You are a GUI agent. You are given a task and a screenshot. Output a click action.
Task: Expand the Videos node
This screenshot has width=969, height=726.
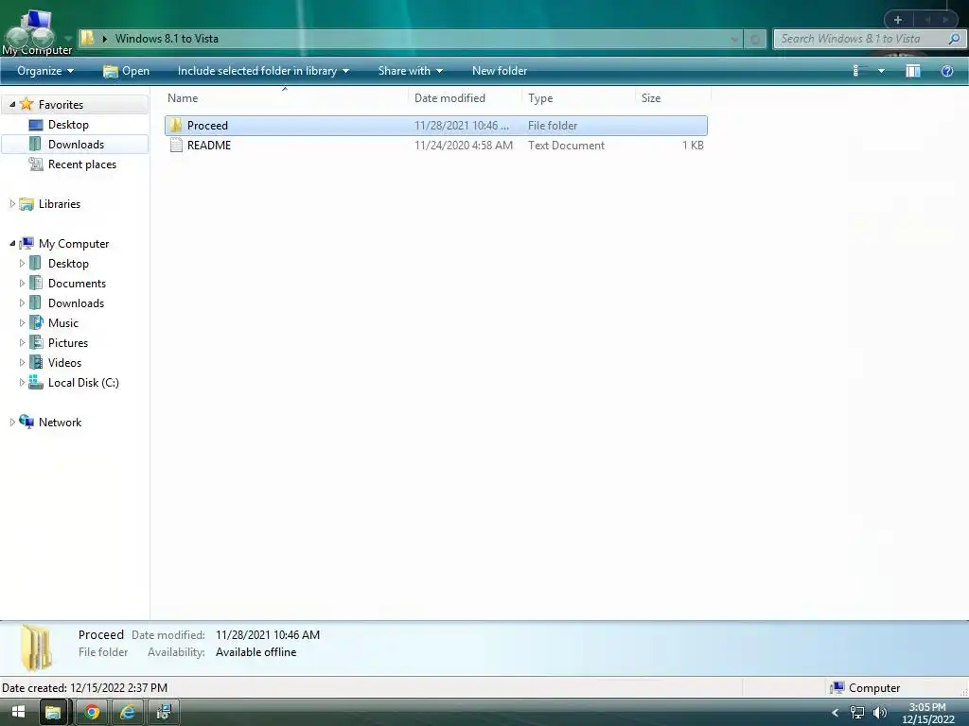(x=23, y=362)
